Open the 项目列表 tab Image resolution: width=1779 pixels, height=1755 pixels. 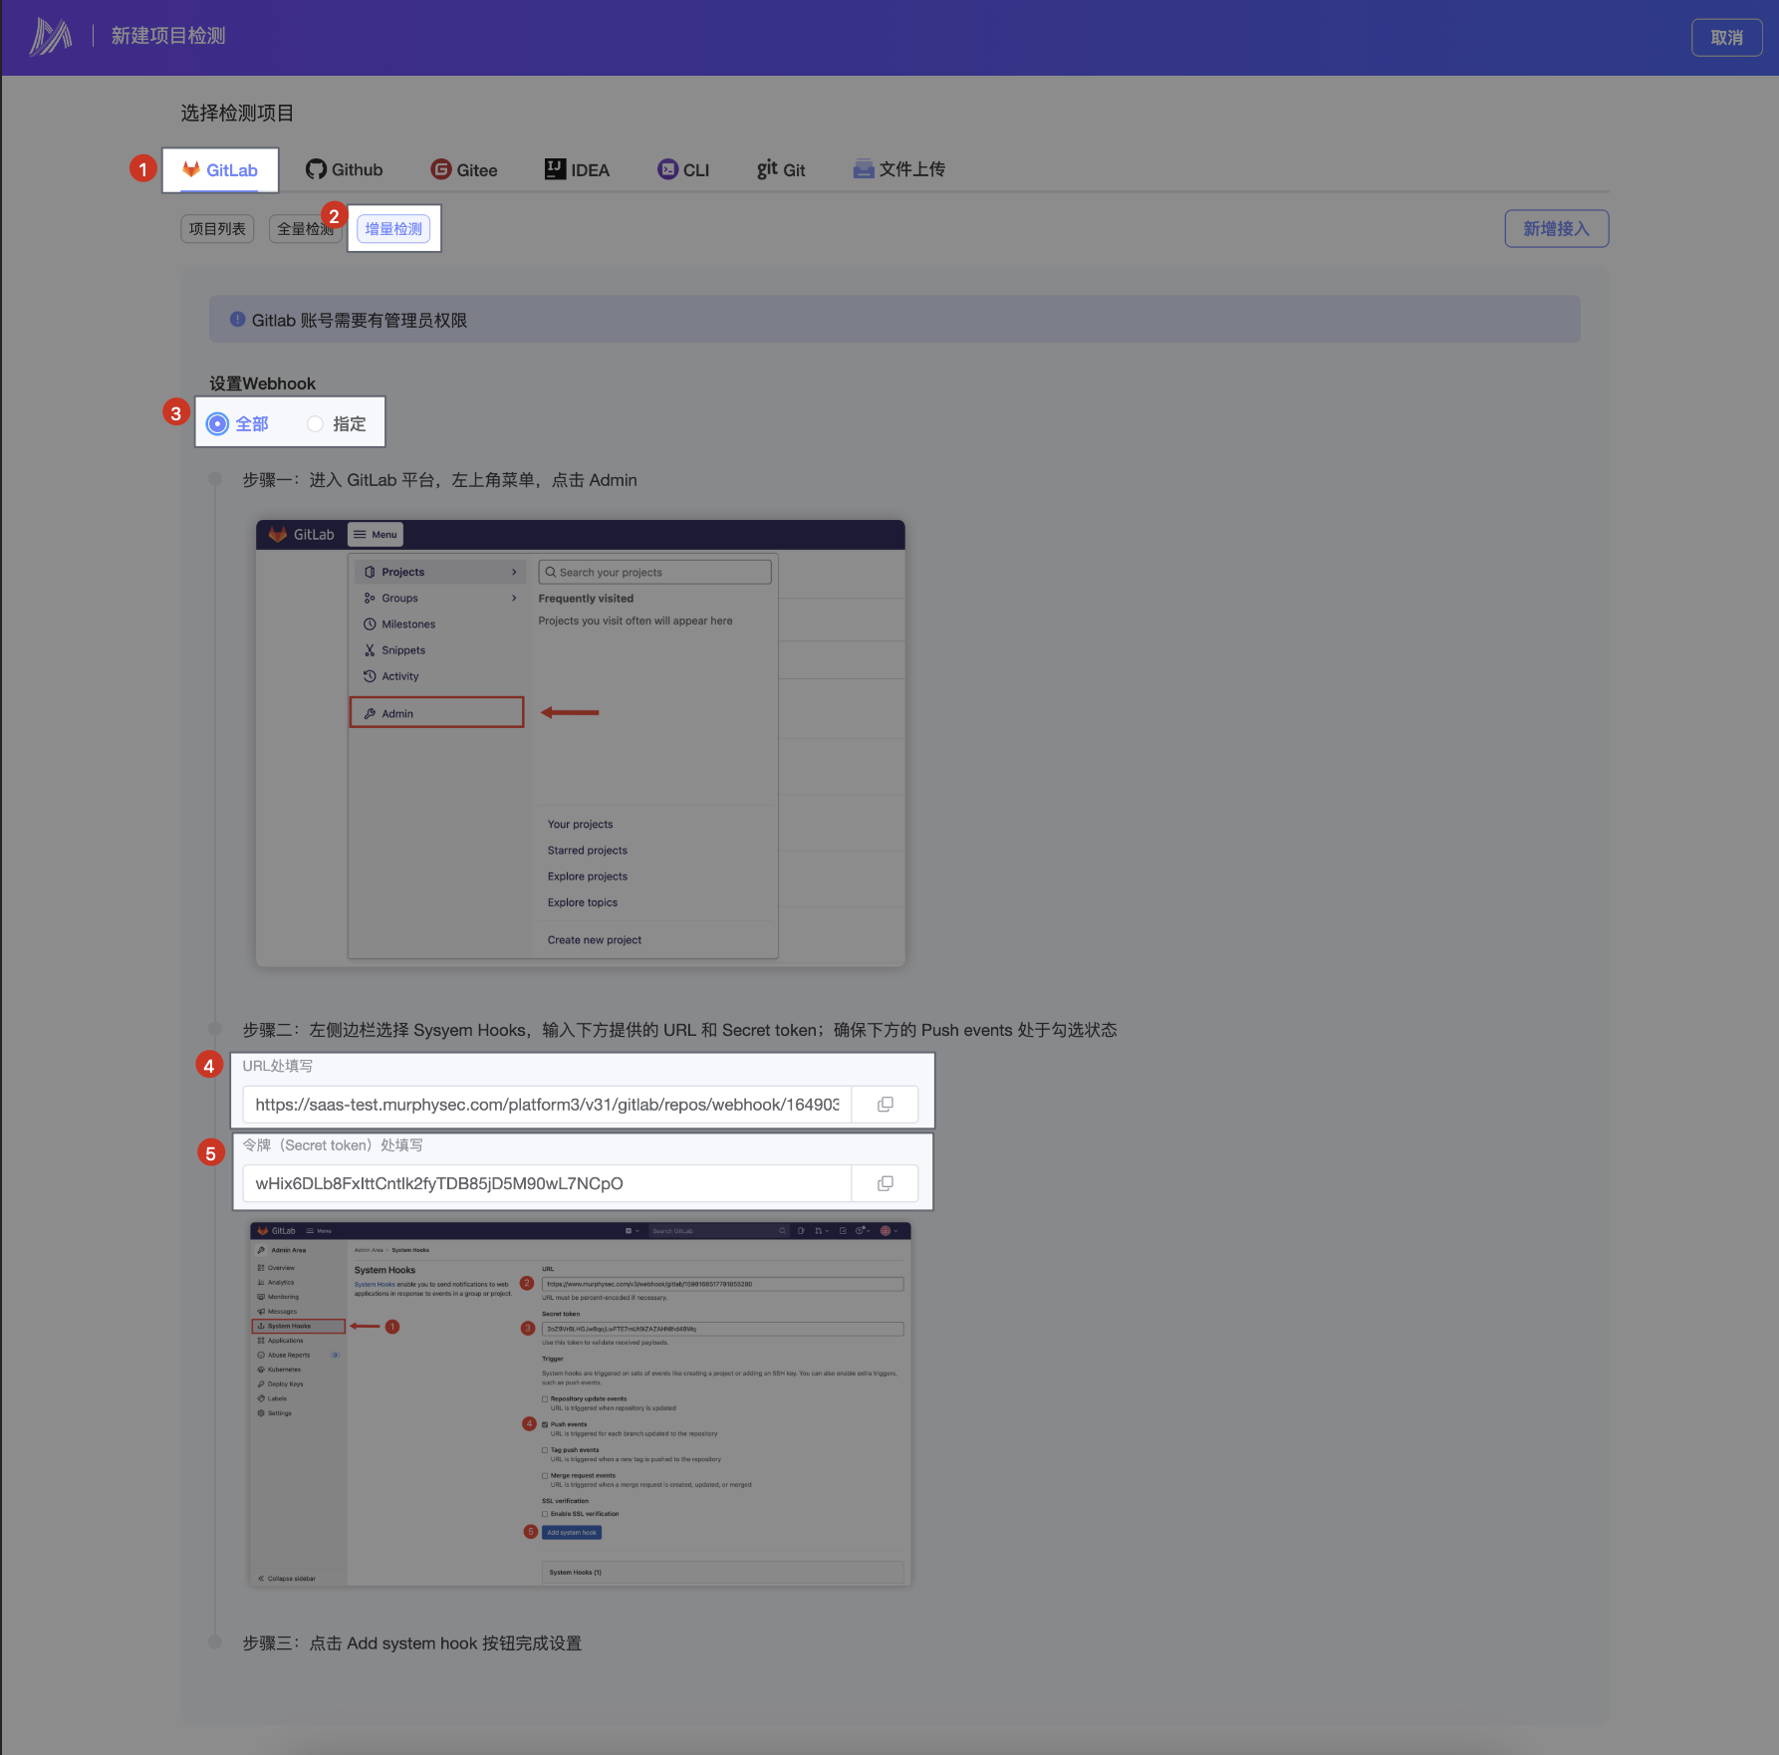click(x=216, y=228)
